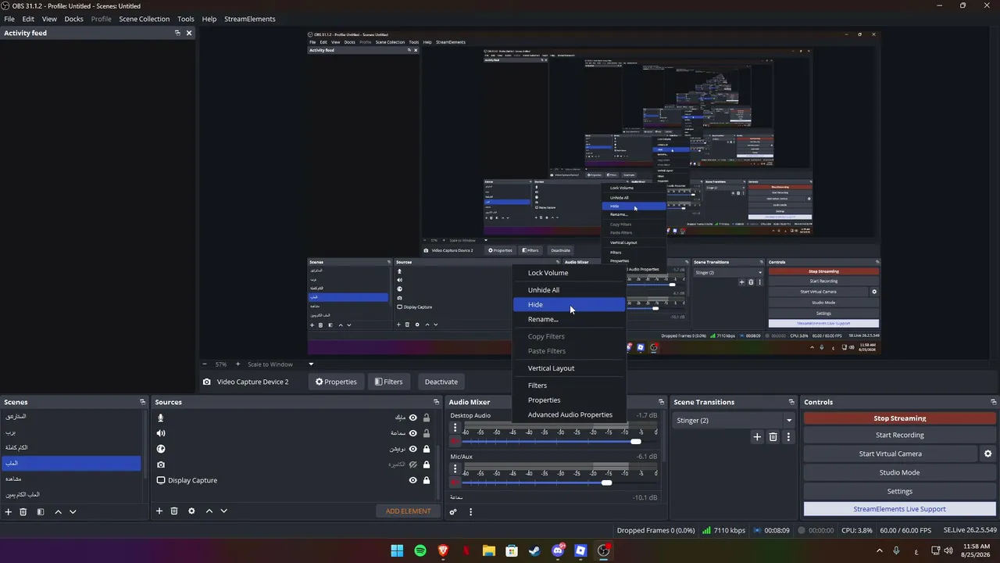Viewport: 1000px width, 563px height.
Task: Move the selected scene down
Action: (73, 511)
